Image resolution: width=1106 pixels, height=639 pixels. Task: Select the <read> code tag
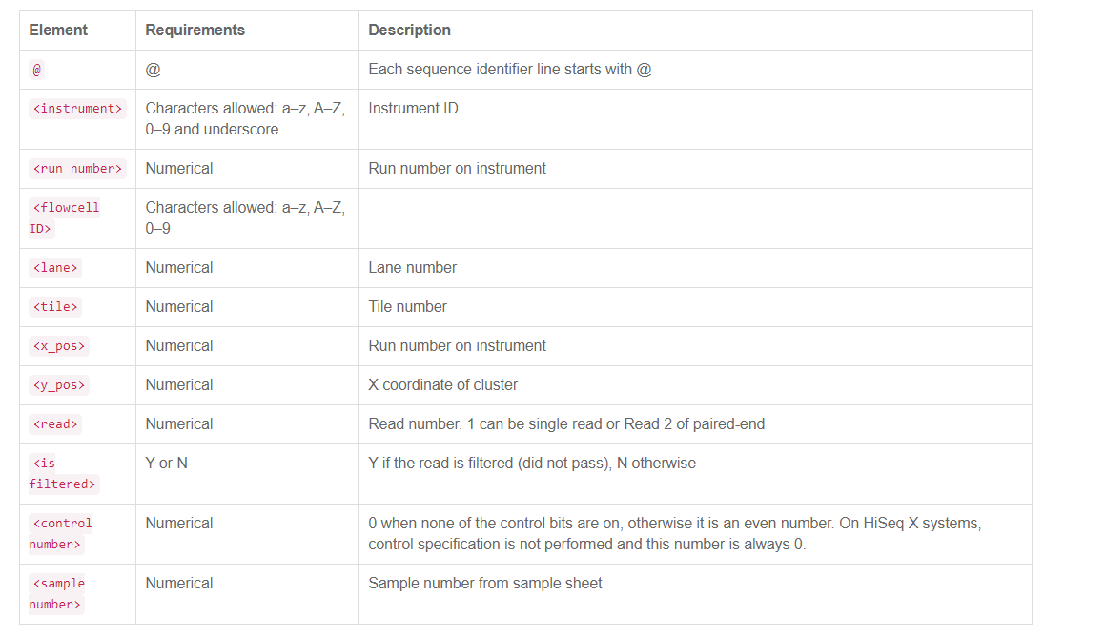[x=55, y=424]
